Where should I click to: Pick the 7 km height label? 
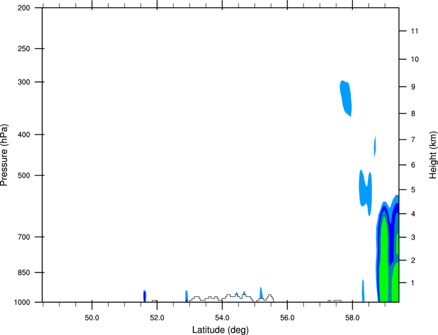413,140
